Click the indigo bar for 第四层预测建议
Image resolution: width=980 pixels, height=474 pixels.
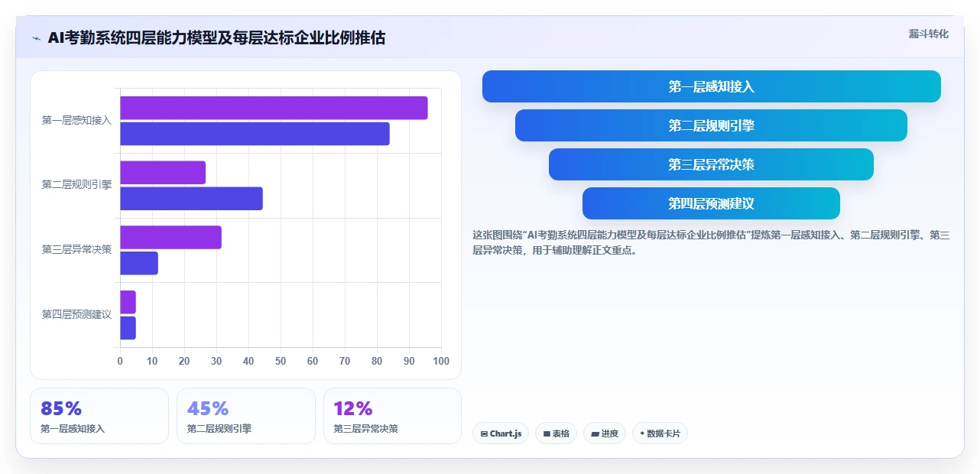[128, 328]
